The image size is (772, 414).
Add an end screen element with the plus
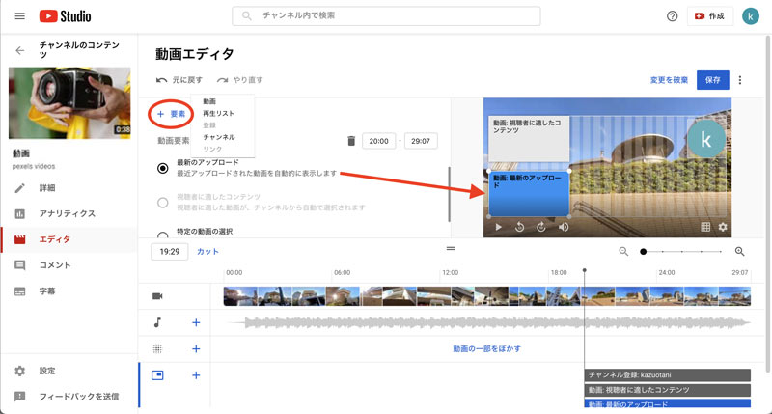point(196,375)
